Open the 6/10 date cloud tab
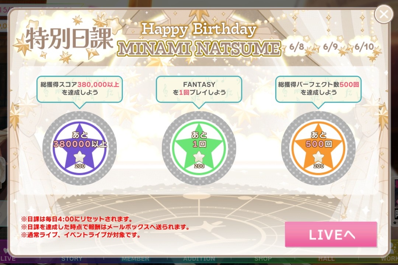Image resolution: width=398 pixels, height=265 pixels. (364, 46)
